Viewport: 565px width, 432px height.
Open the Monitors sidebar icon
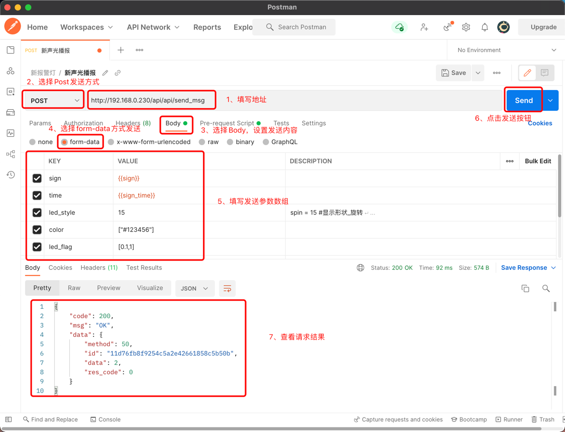10,133
